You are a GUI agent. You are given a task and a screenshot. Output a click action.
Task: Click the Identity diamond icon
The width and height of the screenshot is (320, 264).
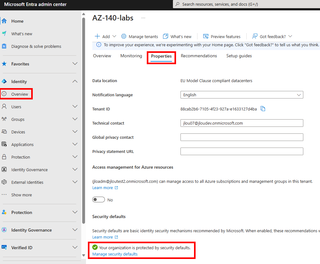tap(4, 81)
